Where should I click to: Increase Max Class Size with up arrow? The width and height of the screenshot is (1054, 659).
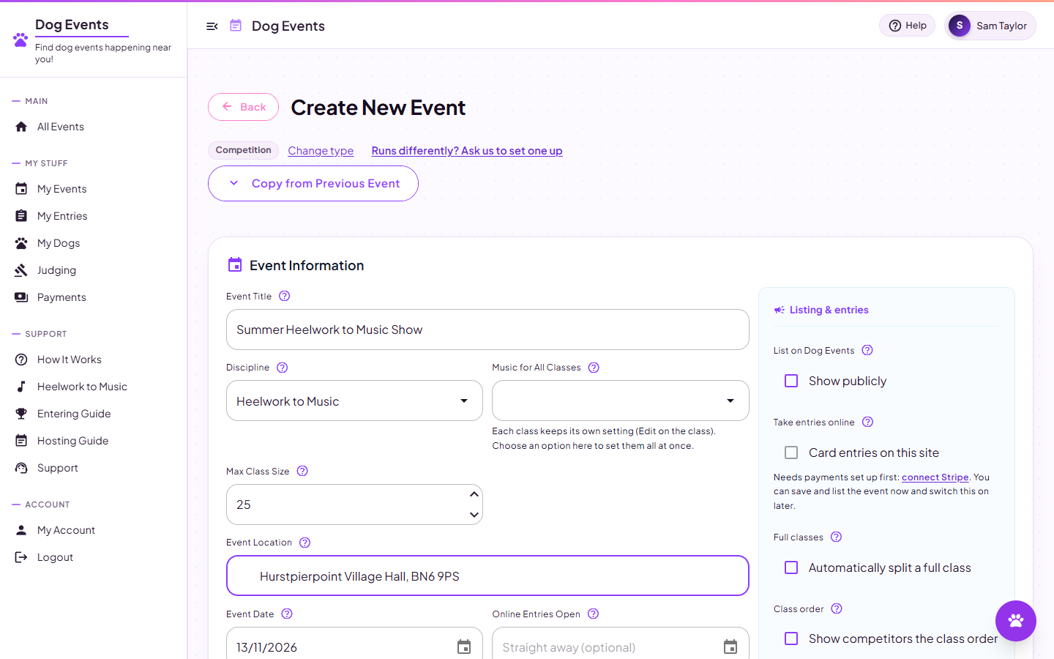[x=474, y=494]
